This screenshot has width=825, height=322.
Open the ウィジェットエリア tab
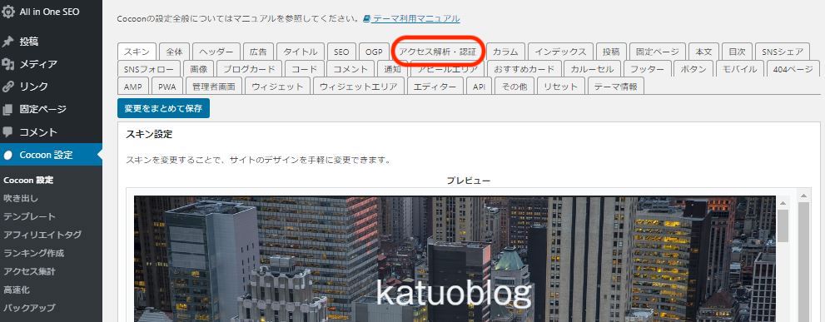click(x=358, y=87)
